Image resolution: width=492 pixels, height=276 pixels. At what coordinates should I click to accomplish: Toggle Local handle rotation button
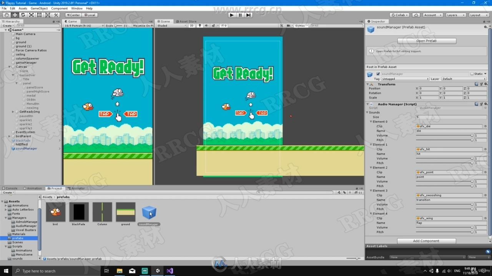tap(90, 15)
